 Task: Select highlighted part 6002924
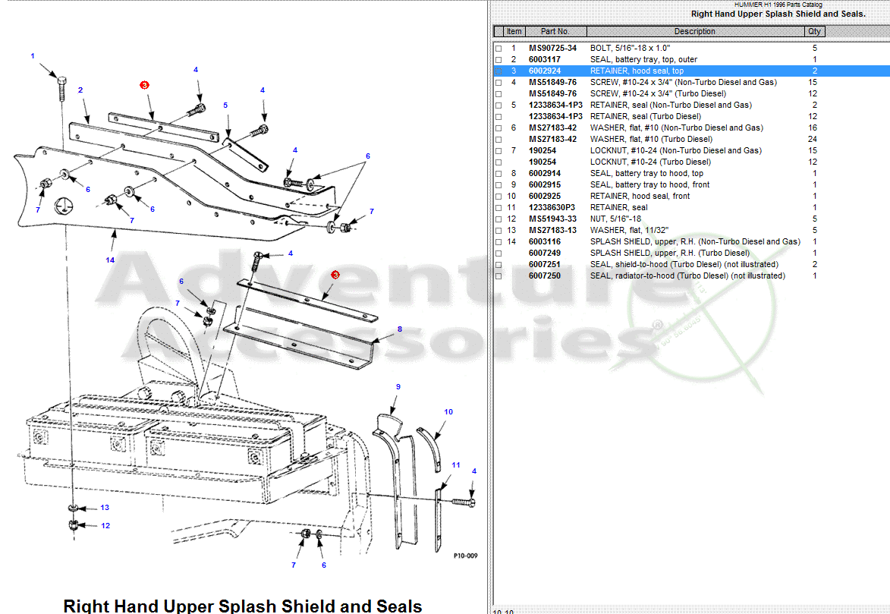(544, 71)
